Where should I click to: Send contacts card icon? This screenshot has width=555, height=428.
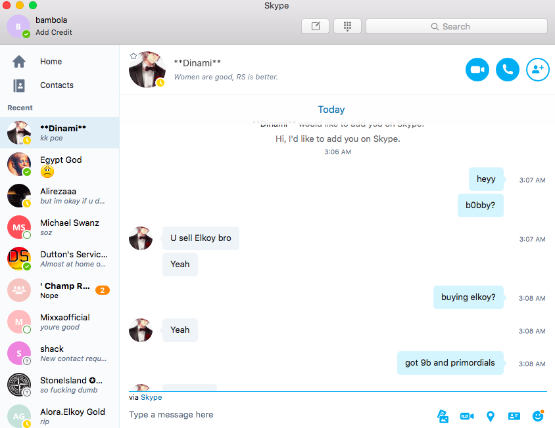(514, 416)
